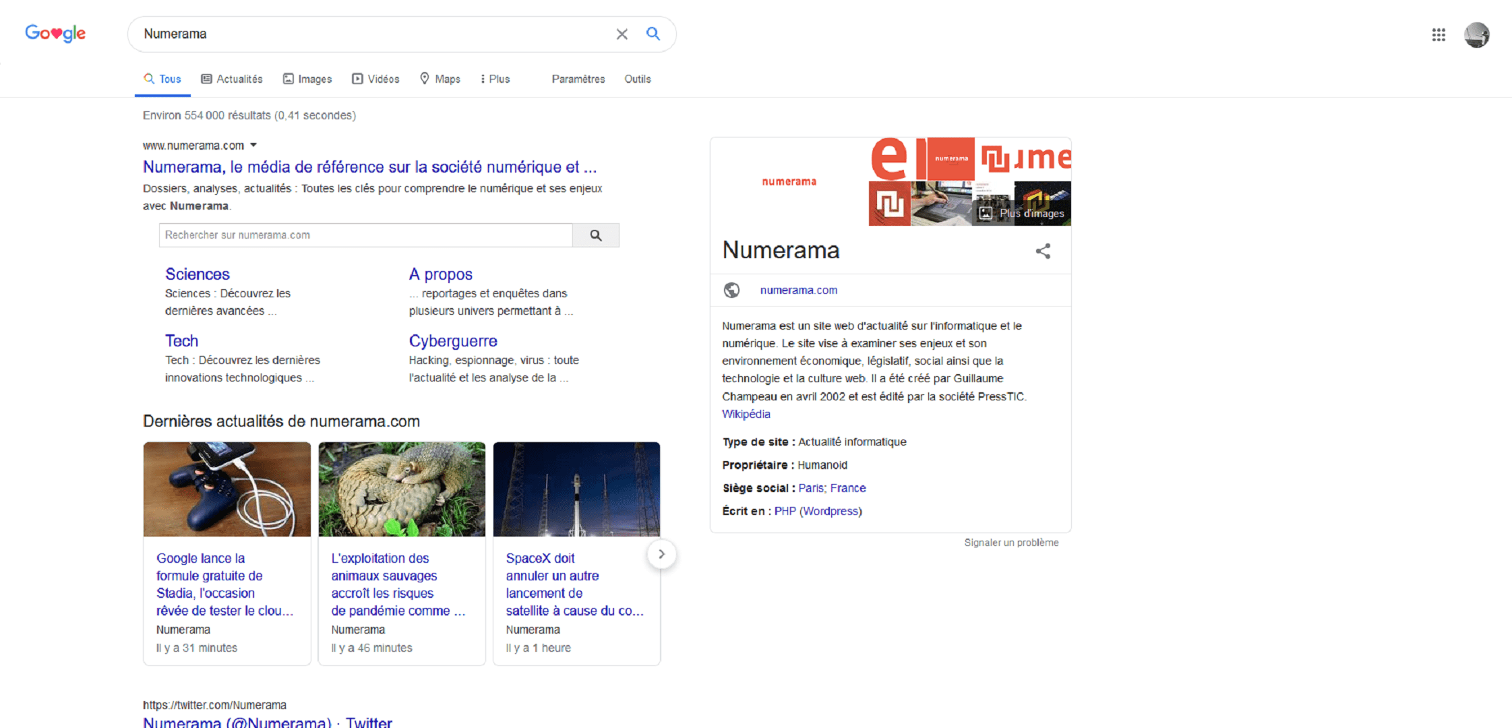Open numerama.com link in knowledge panel
The height and width of the screenshot is (728, 1512).
click(799, 290)
